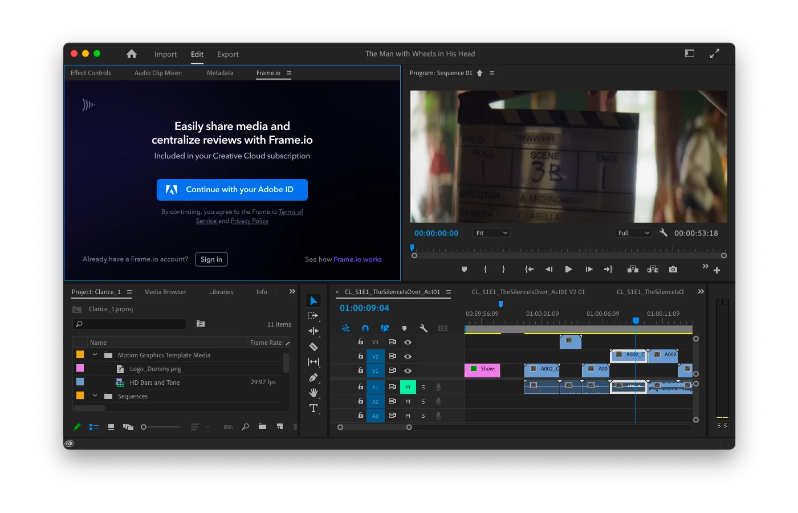The width and height of the screenshot is (798, 513).
Task: Open workspaces icon in title bar
Action: 690,53
